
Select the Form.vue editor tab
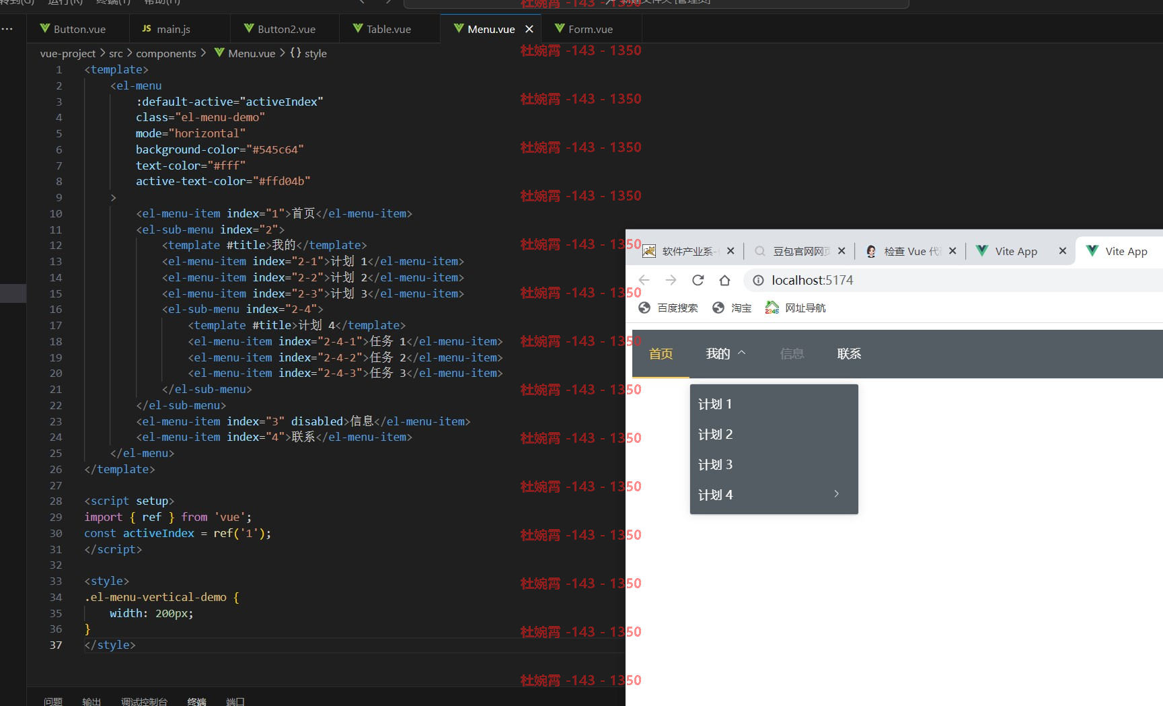(x=591, y=29)
